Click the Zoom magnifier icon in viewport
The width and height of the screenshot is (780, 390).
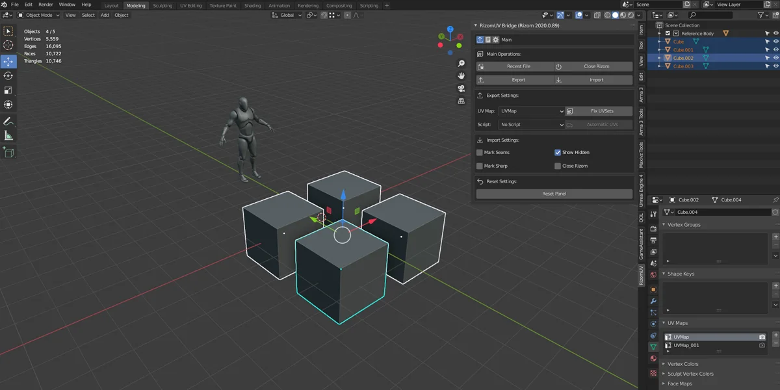461,64
